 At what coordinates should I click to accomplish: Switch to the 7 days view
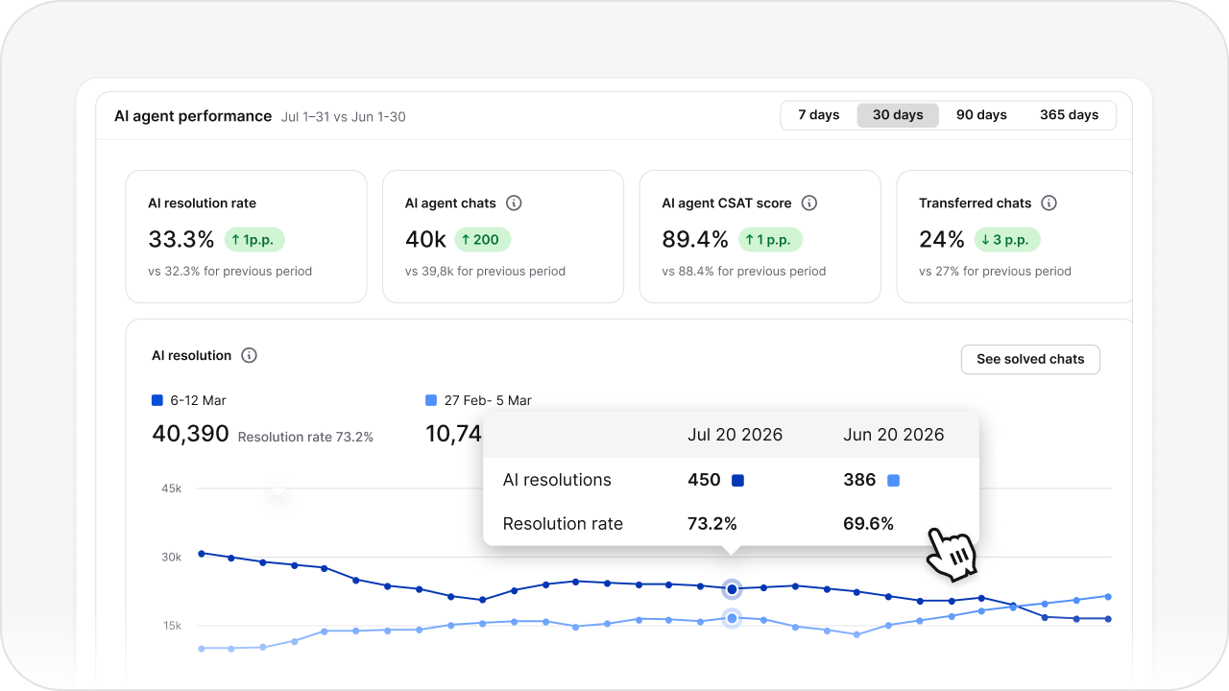818,114
